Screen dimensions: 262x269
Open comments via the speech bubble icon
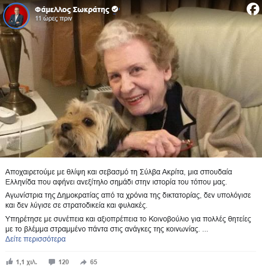(x=52, y=262)
